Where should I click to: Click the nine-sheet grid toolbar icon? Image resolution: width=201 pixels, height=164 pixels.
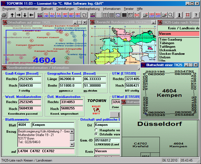(x=112, y=15)
